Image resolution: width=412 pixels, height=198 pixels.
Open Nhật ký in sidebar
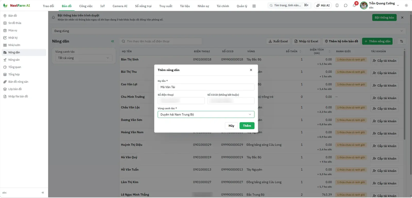[24, 38]
